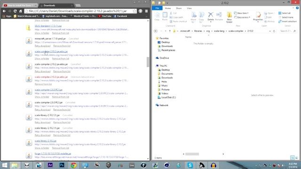Refresh the Explorer folder view

coord(274,31)
